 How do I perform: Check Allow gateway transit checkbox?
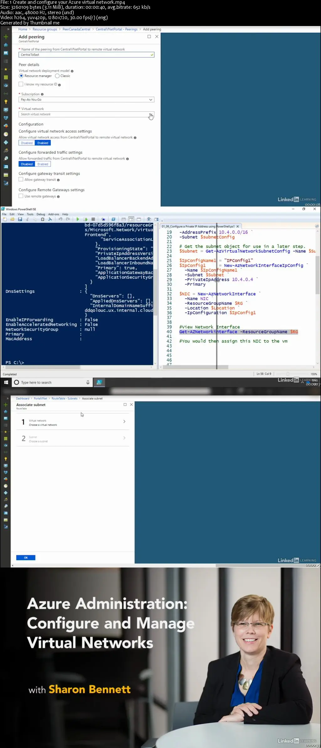21,179
